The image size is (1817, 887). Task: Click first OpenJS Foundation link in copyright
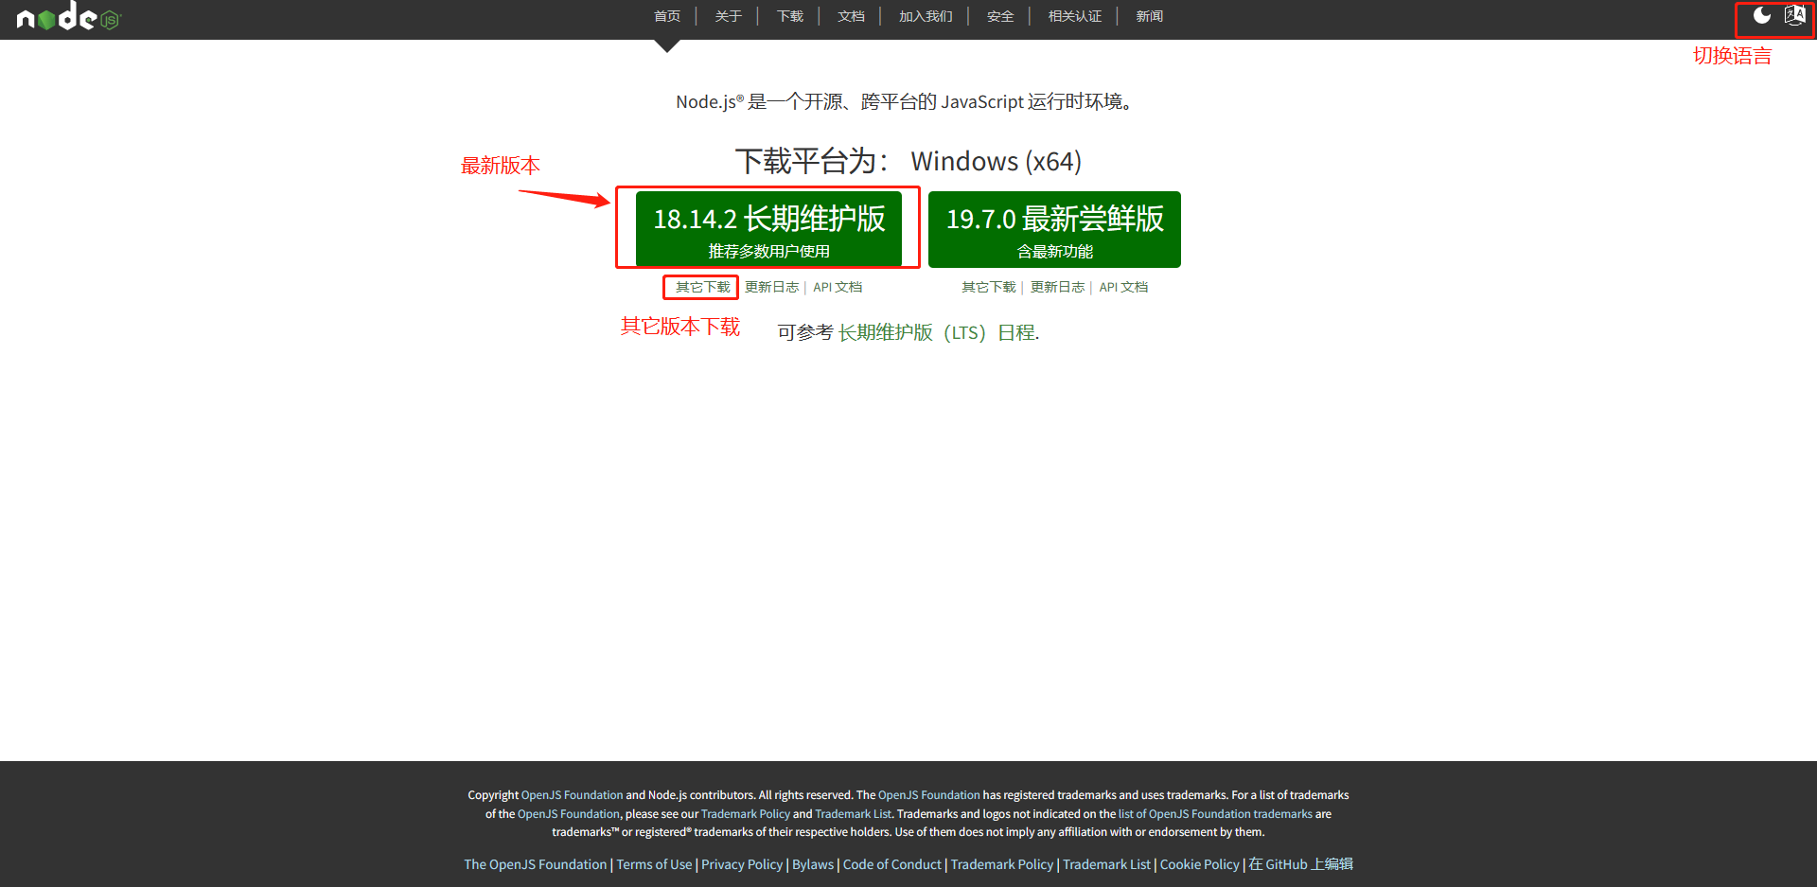572,795
